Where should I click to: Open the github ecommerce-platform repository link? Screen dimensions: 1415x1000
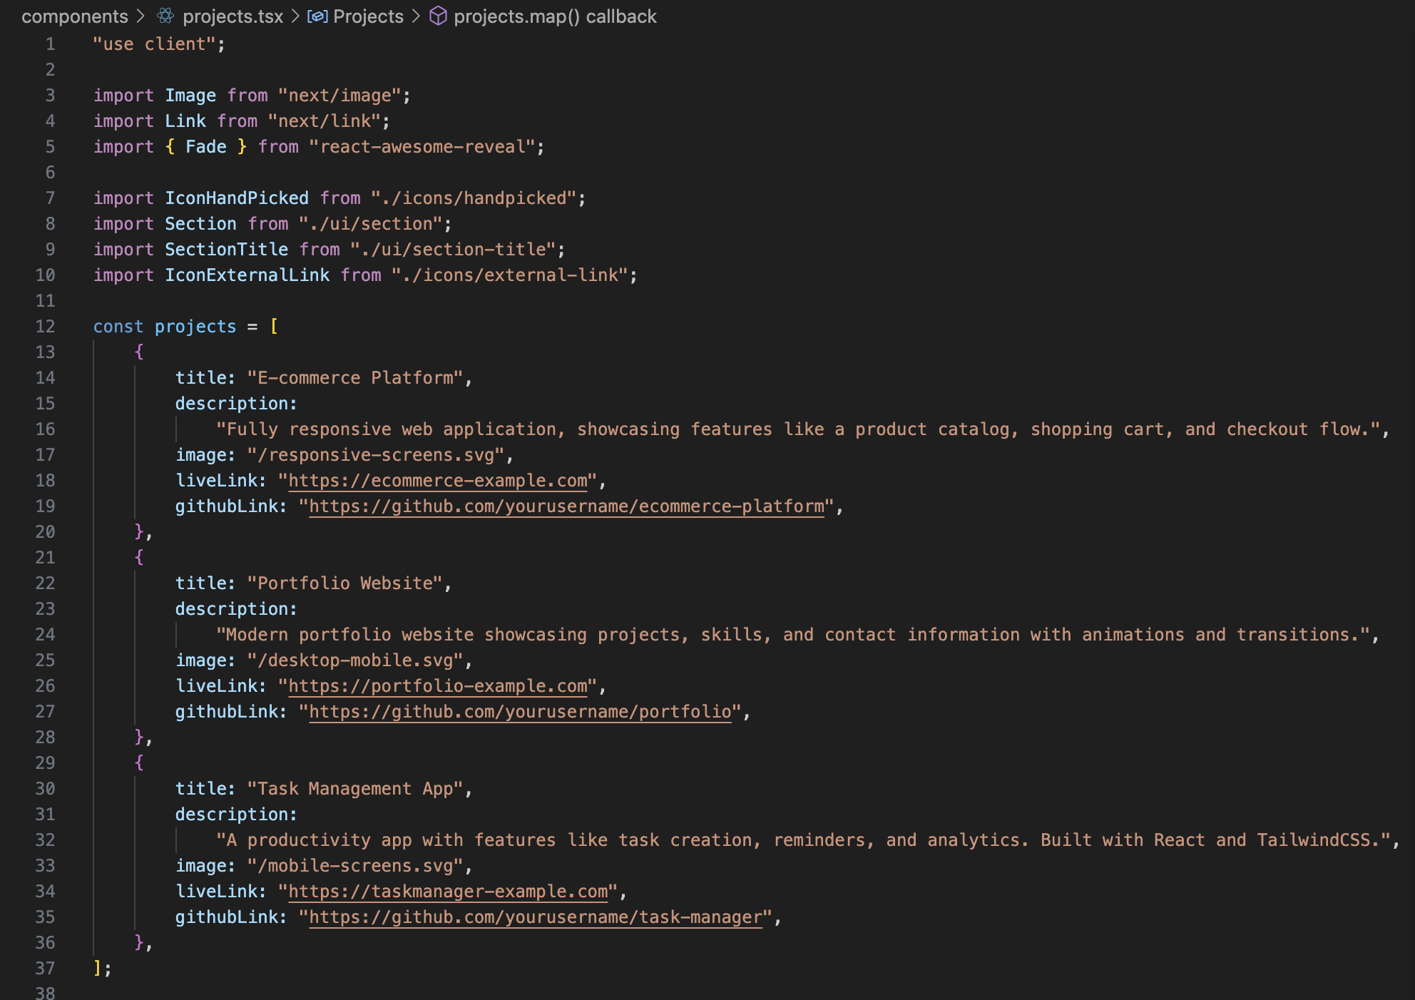[x=566, y=506]
